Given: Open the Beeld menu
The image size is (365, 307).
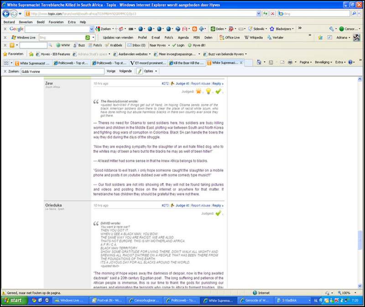Looking at the screenshot, I should 41,22.
